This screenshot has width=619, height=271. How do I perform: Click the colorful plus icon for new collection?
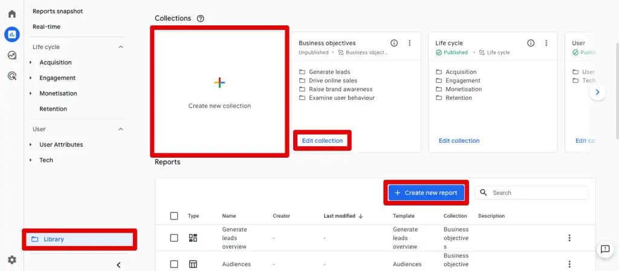219,82
